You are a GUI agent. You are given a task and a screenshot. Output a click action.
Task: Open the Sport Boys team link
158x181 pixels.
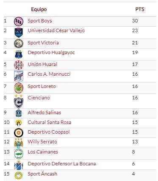(40, 21)
